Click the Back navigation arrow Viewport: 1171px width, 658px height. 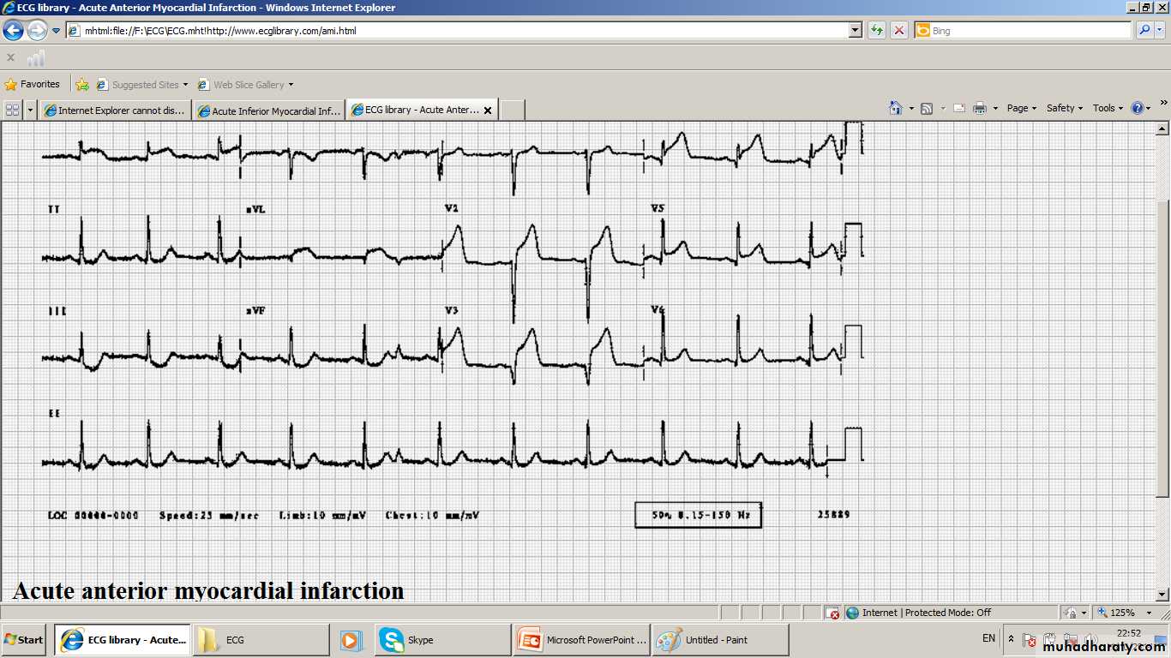pyautogui.click(x=13, y=31)
